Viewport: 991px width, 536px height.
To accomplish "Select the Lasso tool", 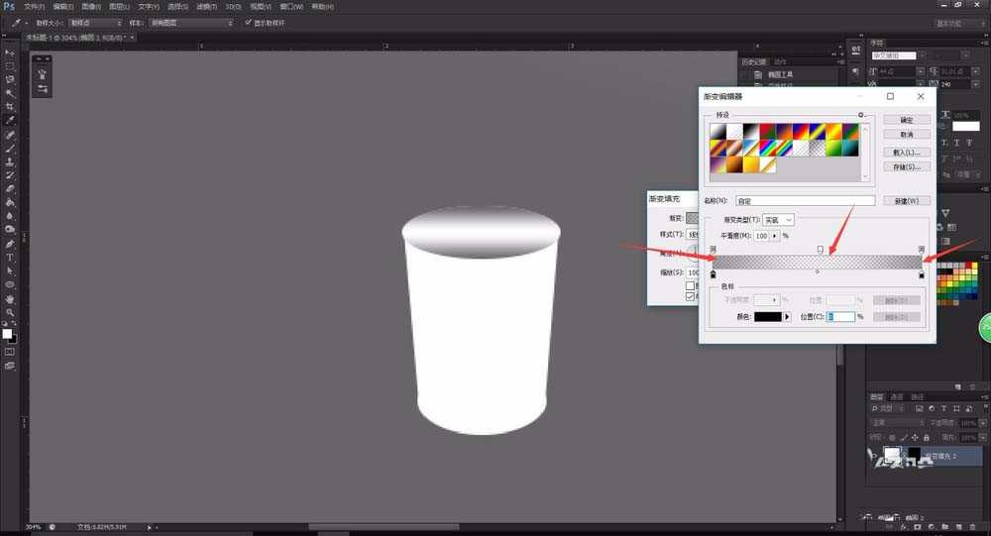I will tap(10, 79).
